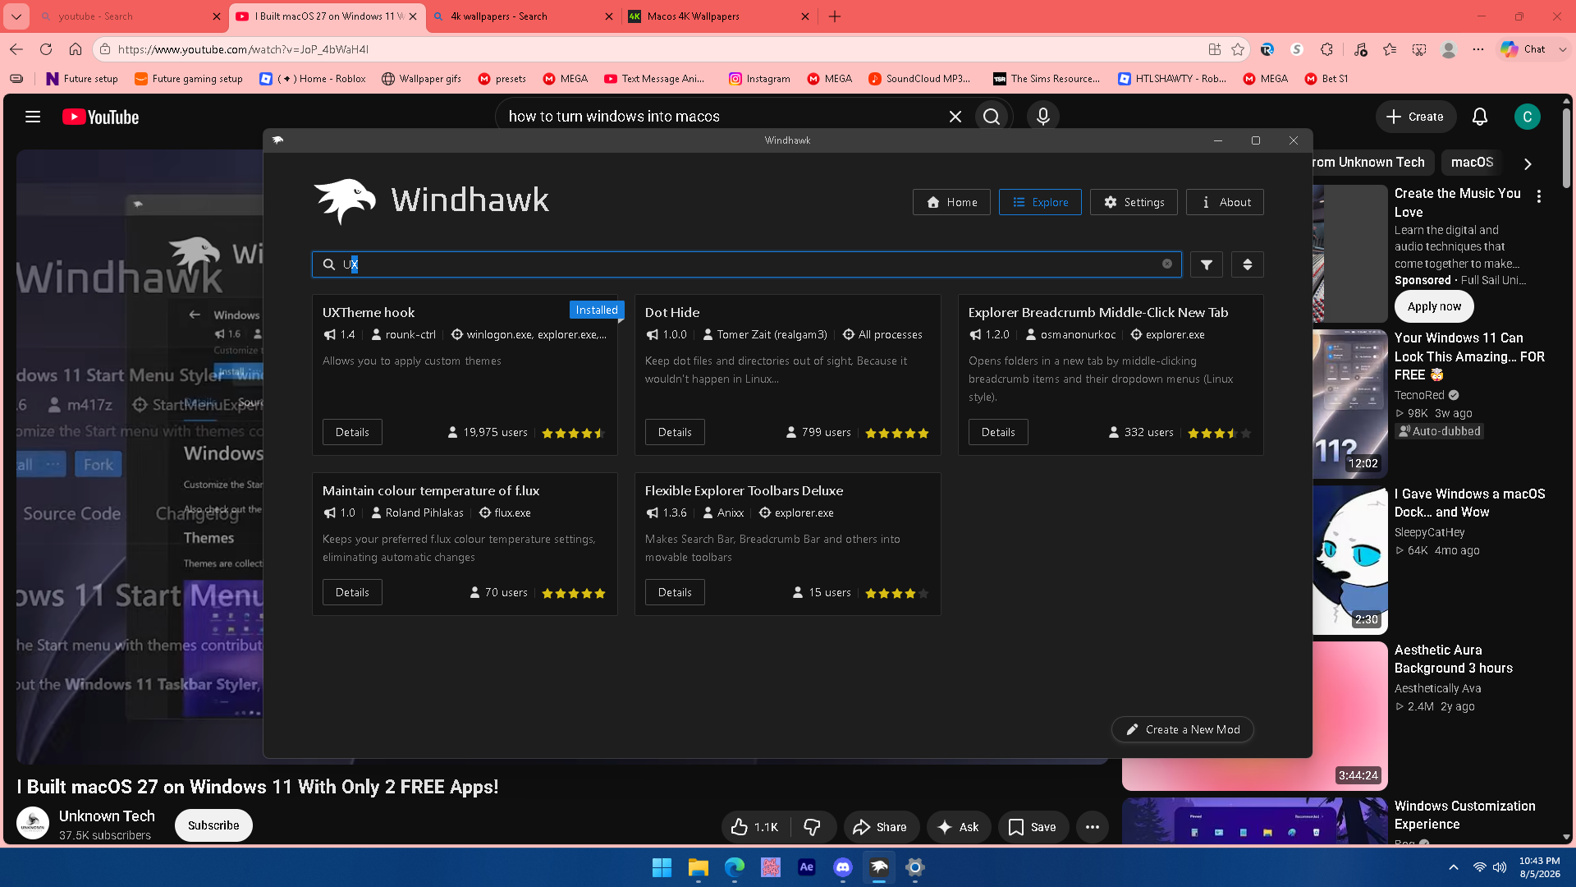The height and width of the screenshot is (887, 1576).
Task: Open Windhawk Settings
Action: pos(1134,202)
